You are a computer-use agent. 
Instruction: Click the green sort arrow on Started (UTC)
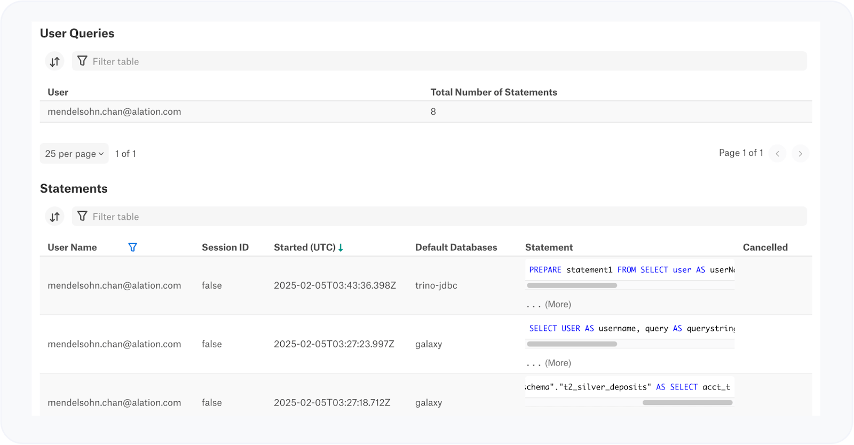(x=341, y=248)
